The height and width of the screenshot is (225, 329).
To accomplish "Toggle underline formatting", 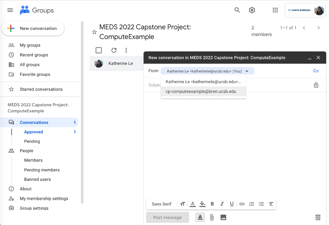I will pos(232,204).
